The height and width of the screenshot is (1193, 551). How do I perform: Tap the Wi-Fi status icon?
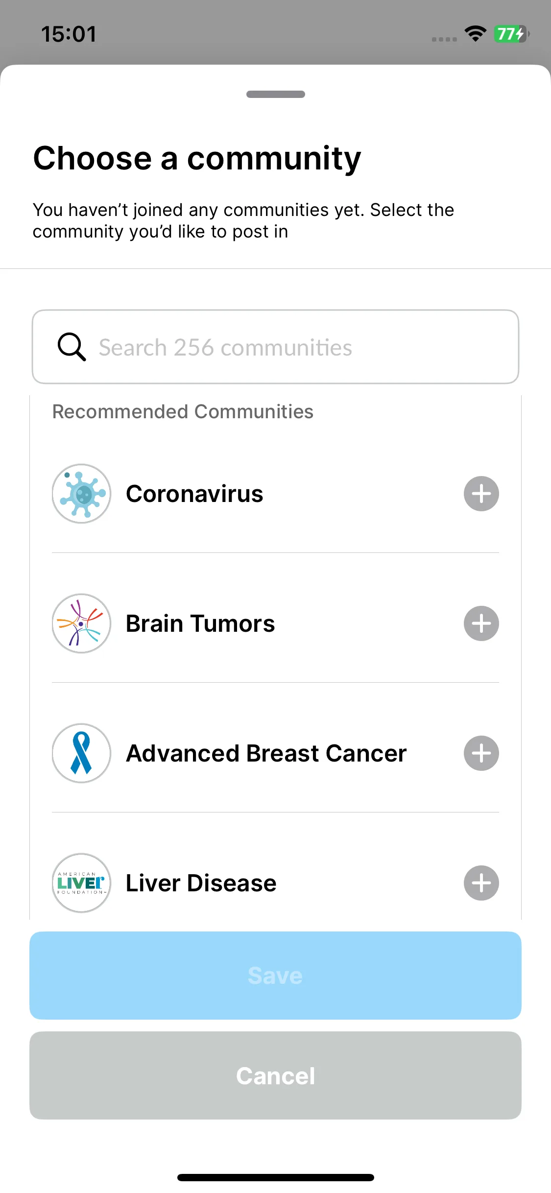point(475,34)
